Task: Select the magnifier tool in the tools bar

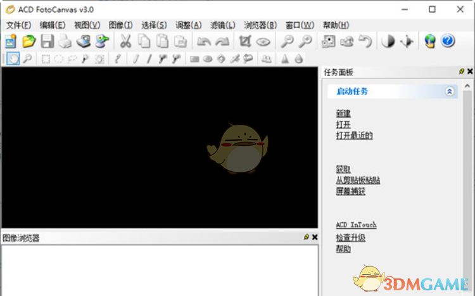Action: coord(27,58)
